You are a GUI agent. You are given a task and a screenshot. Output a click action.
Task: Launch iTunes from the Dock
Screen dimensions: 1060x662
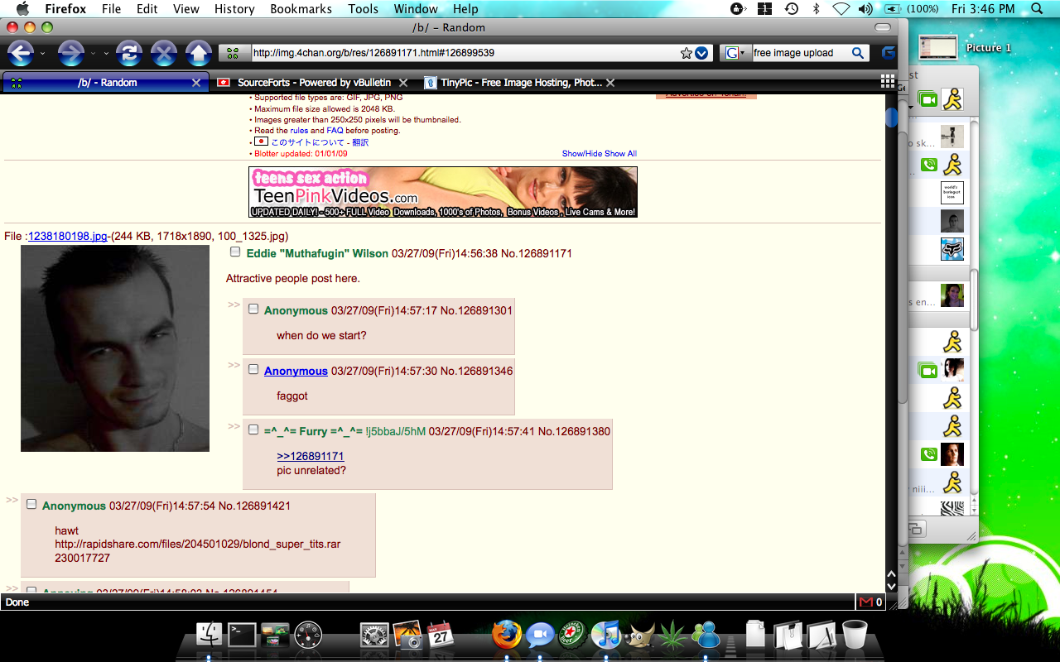(606, 636)
